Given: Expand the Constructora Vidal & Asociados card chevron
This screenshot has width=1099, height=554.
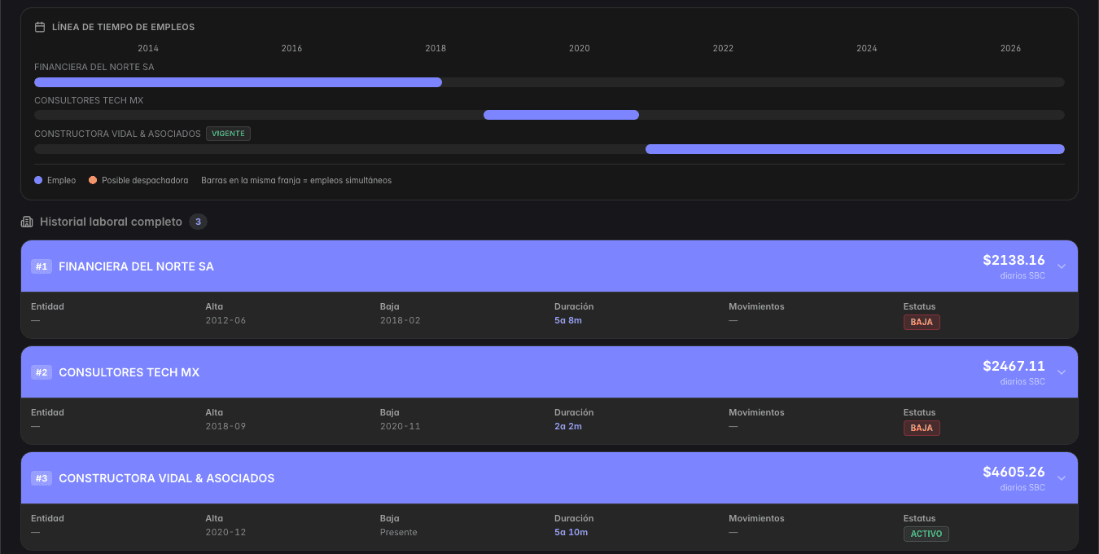Looking at the screenshot, I should click(x=1061, y=478).
